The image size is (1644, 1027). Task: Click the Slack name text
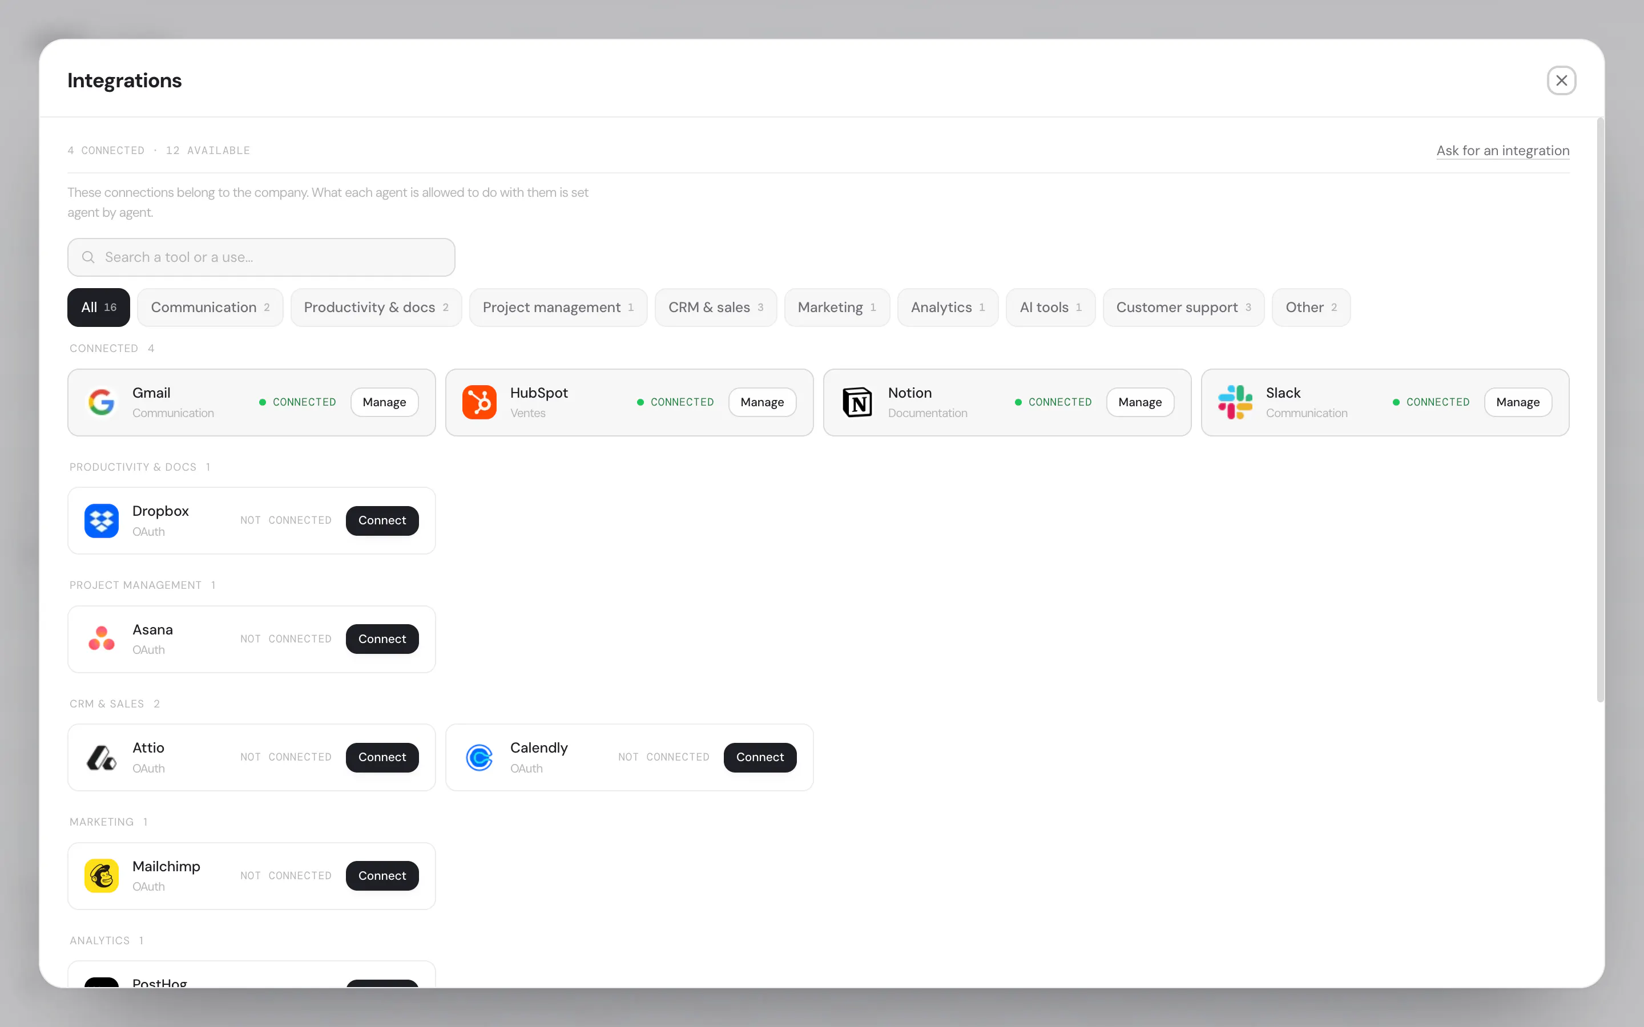(x=1283, y=393)
